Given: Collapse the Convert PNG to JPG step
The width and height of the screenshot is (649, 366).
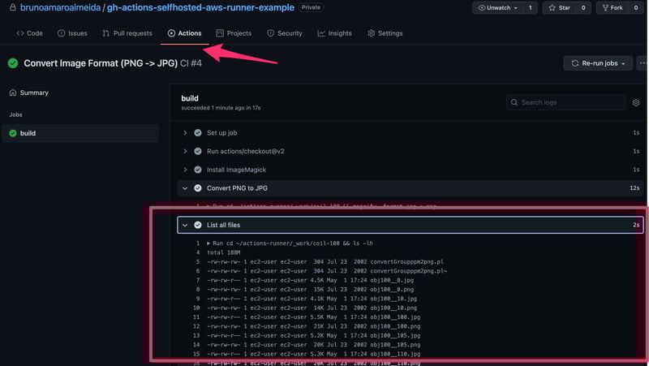Looking at the screenshot, I should (x=185, y=188).
